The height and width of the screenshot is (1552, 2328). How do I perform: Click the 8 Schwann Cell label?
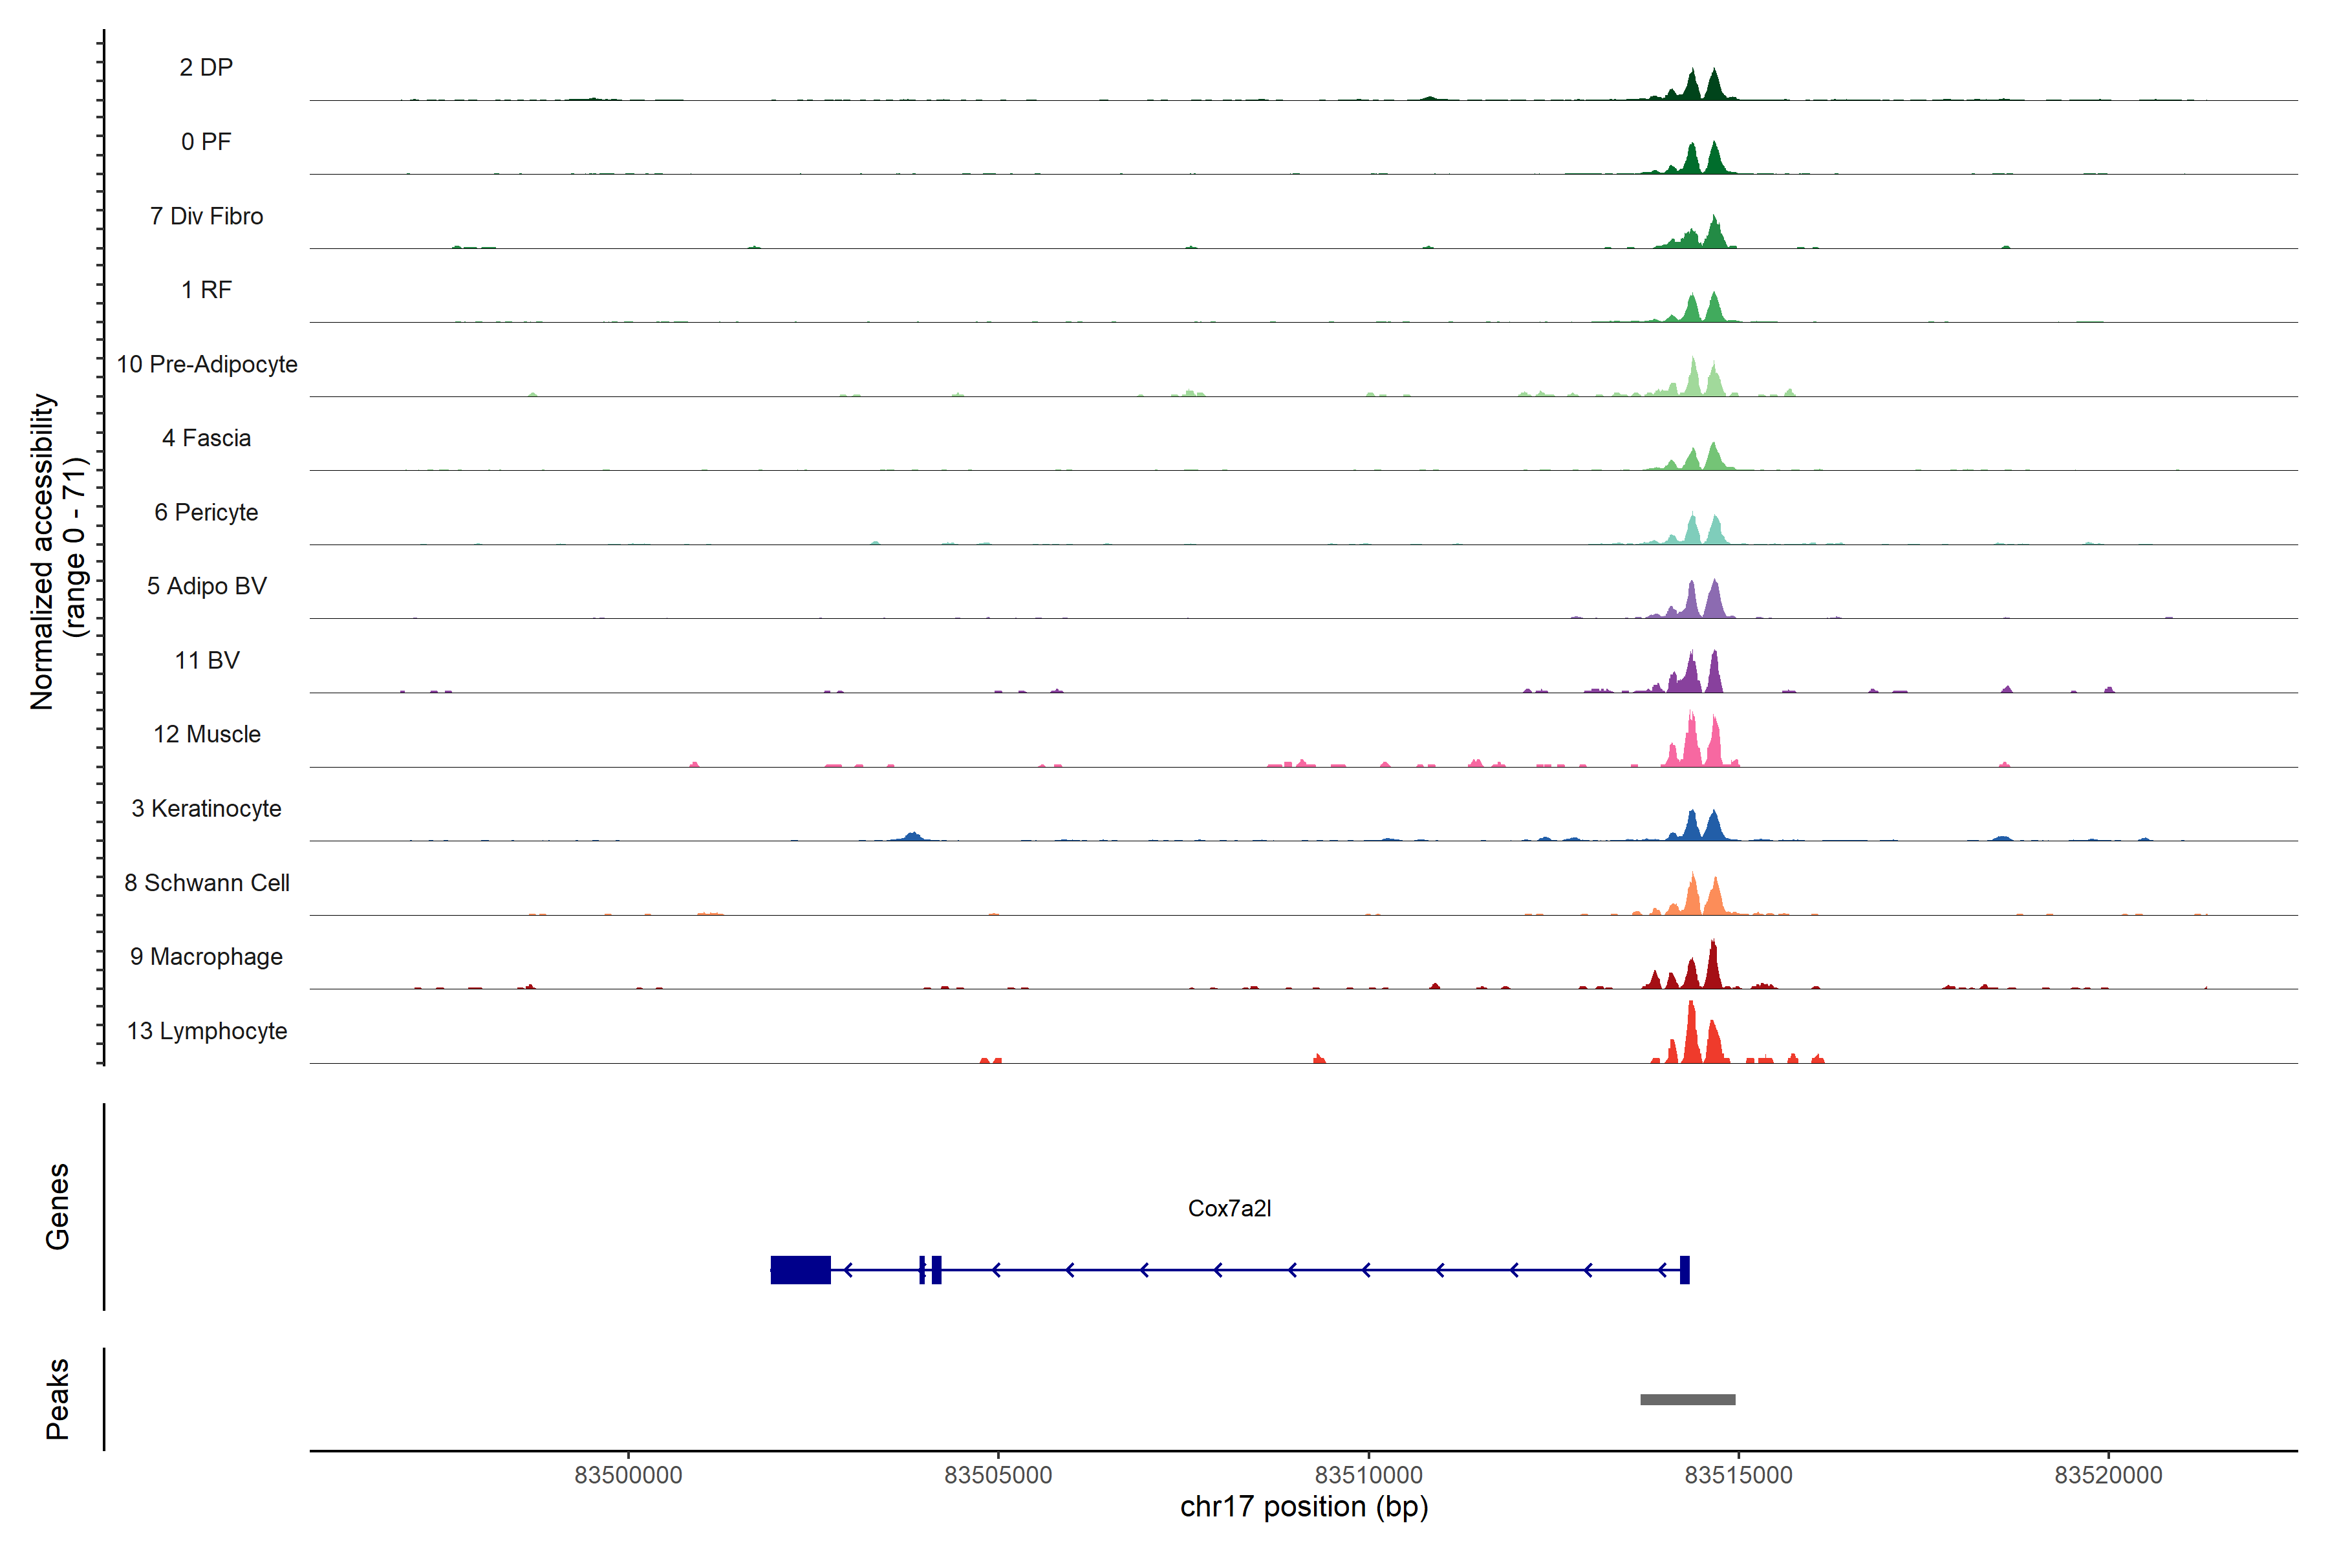pyautogui.click(x=207, y=883)
